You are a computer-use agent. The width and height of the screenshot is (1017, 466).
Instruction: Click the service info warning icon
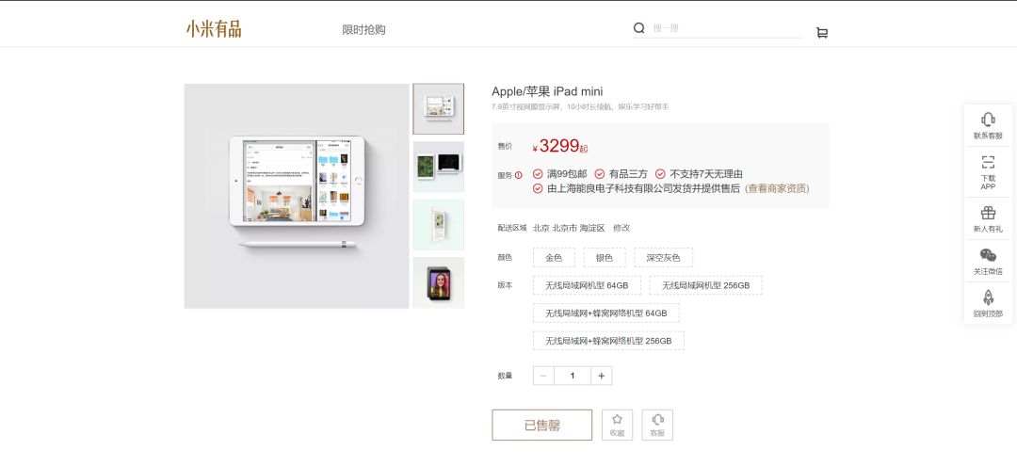pyautogui.click(x=519, y=175)
